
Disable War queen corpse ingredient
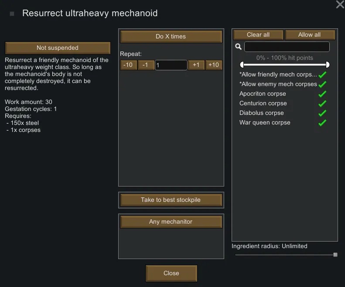[x=322, y=123]
